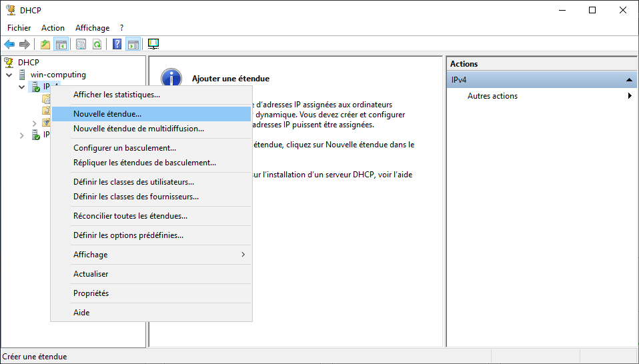Select the win-computing server icon in tree
Screen dimensions: 639x364
click(x=23, y=75)
